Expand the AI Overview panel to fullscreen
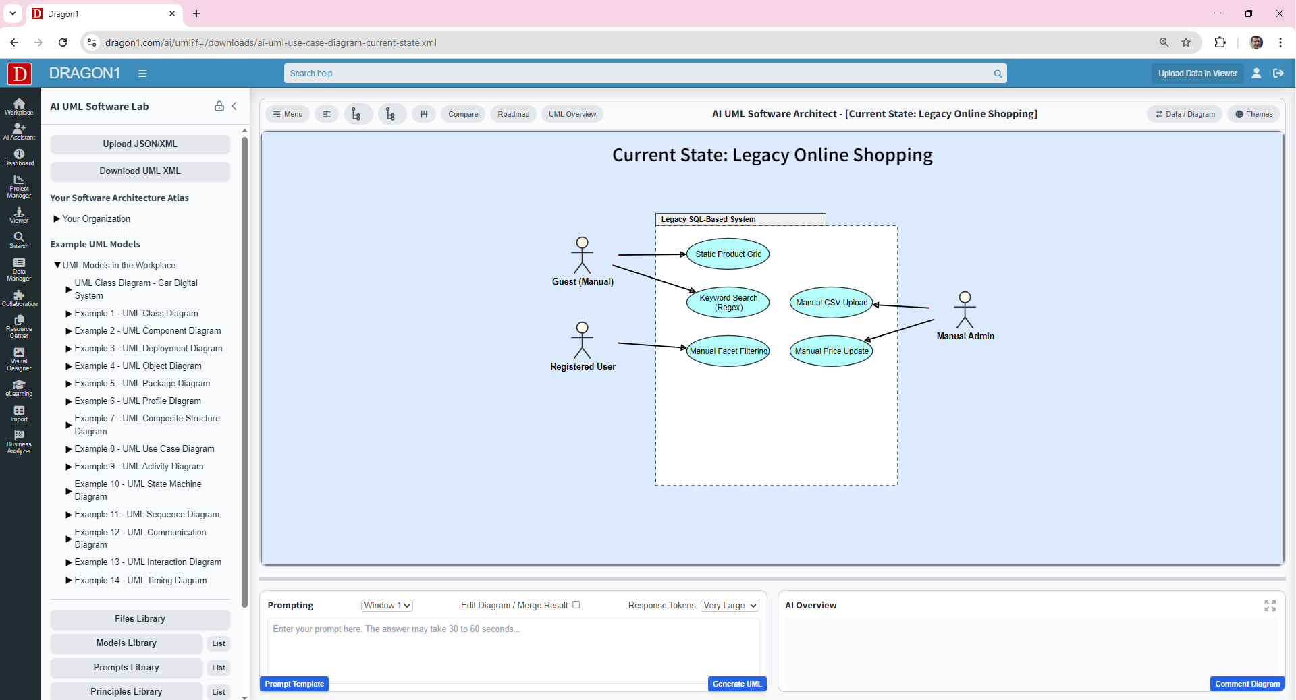 [x=1270, y=606]
